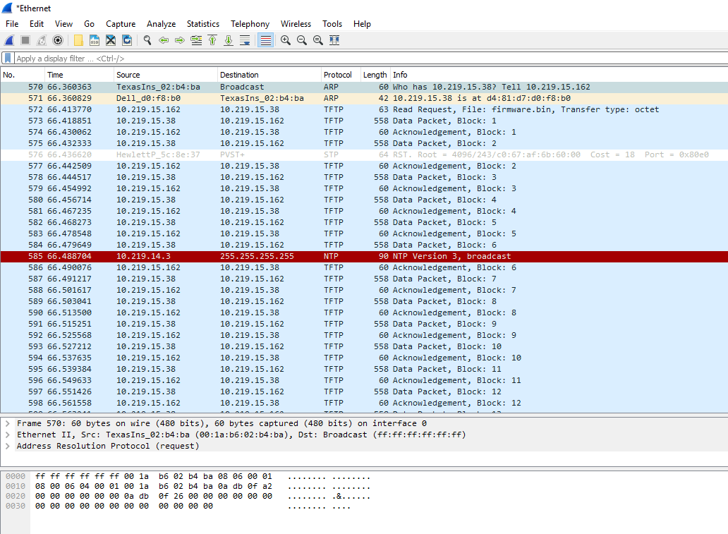The width and height of the screenshot is (728, 534).
Task: Expand the Frame 570 details
Action: 8,423
